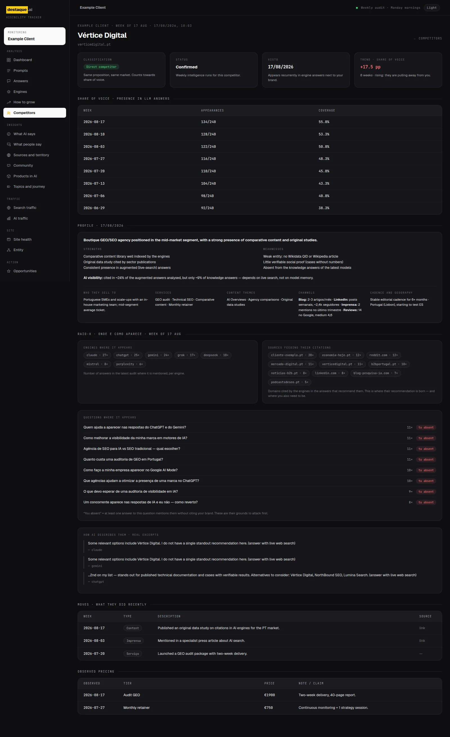
Task: Click the 2026-08-17 share of voice row
Action: click(260, 122)
